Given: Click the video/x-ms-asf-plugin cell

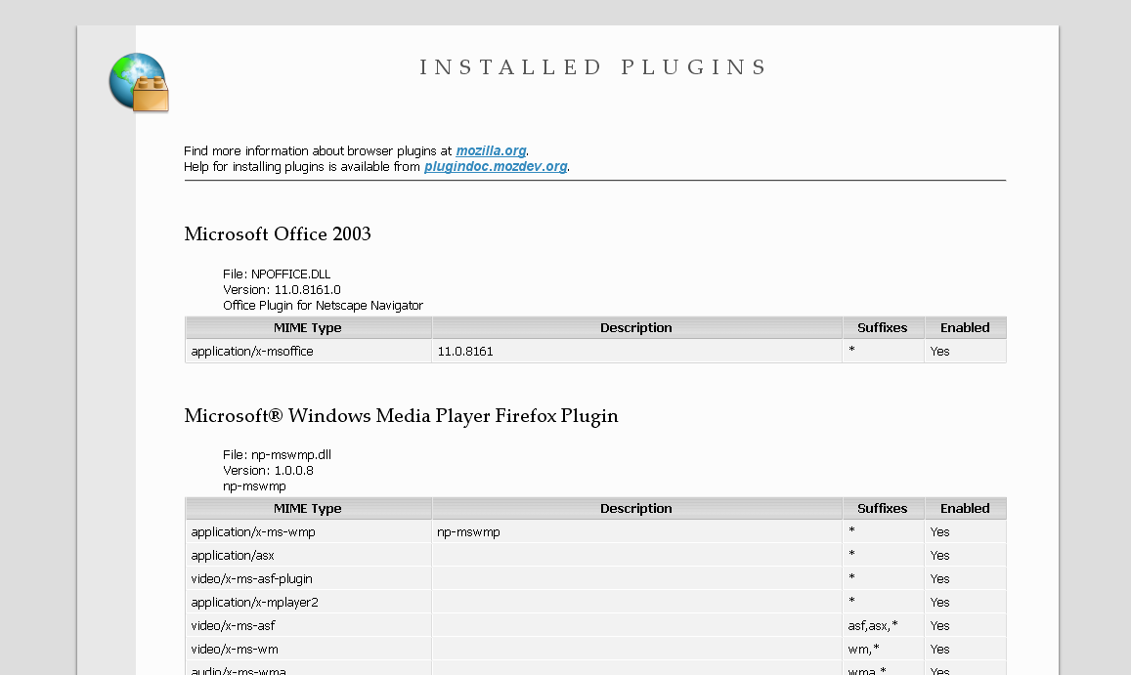Looking at the screenshot, I should point(309,579).
